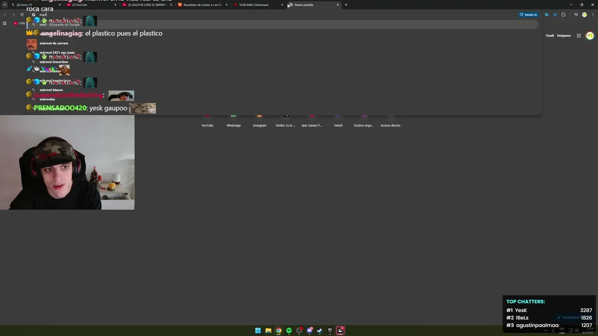598x336 pixels.
Task: Open the Twitch shortcut tile
Action: coord(338,120)
